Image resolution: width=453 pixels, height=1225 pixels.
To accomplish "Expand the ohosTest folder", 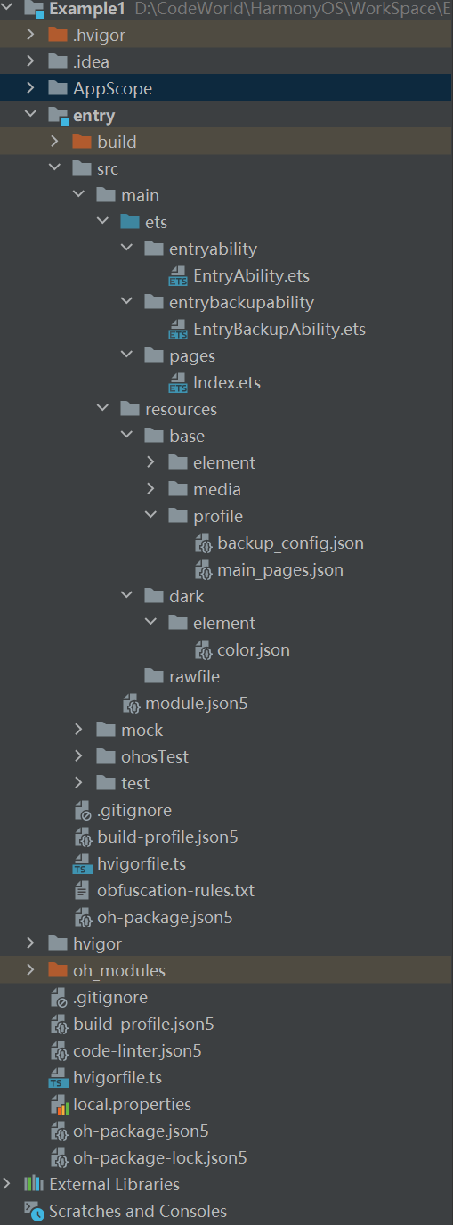I will point(79,756).
